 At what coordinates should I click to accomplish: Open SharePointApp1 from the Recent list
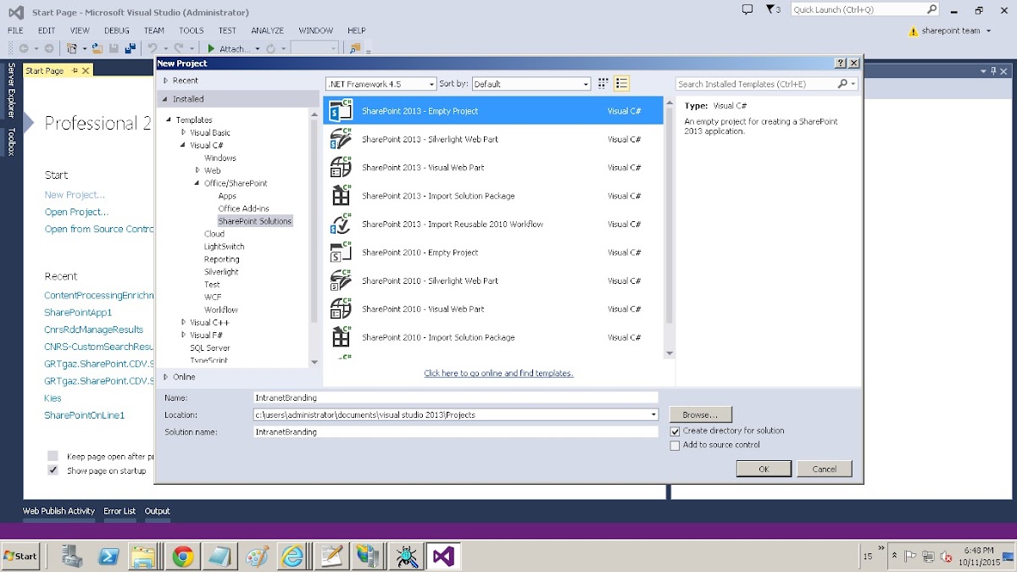coord(78,313)
